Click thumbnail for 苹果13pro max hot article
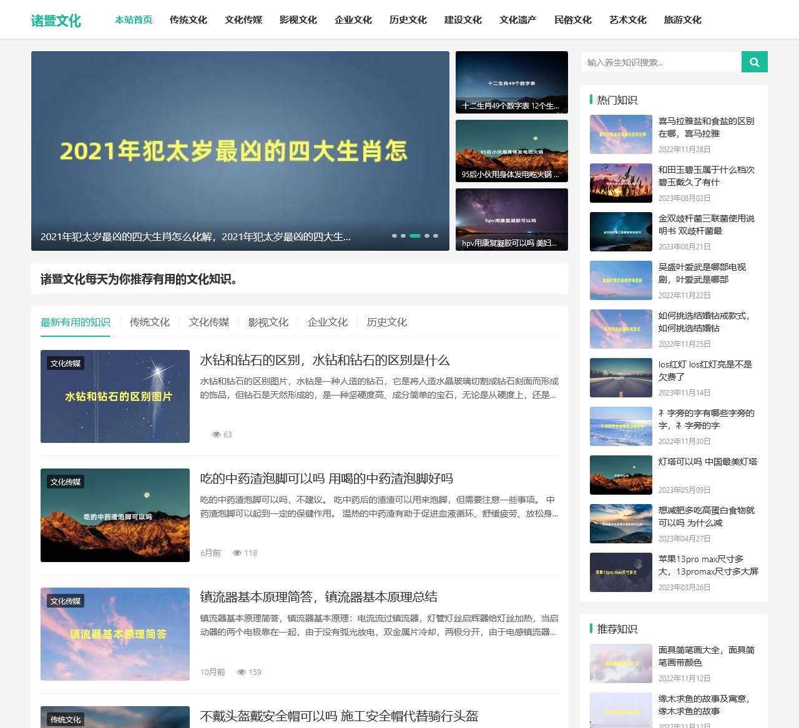799x728 pixels. coord(621,572)
